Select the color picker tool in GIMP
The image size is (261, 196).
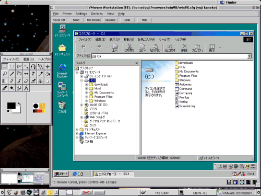(40, 74)
